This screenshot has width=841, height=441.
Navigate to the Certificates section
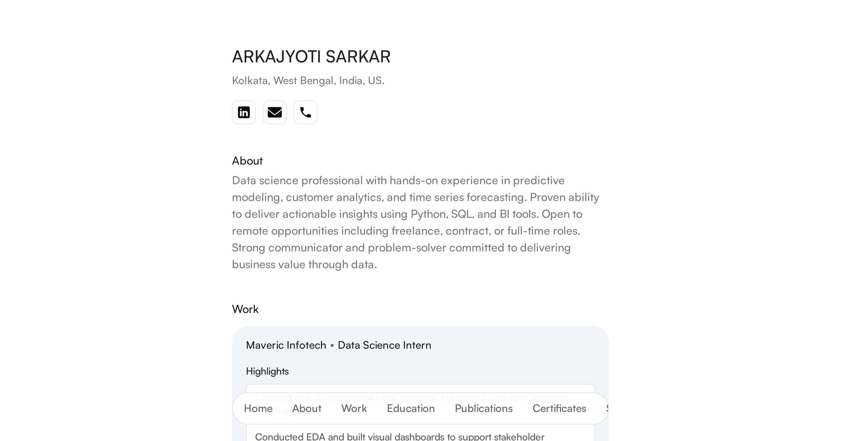[559, 408]
